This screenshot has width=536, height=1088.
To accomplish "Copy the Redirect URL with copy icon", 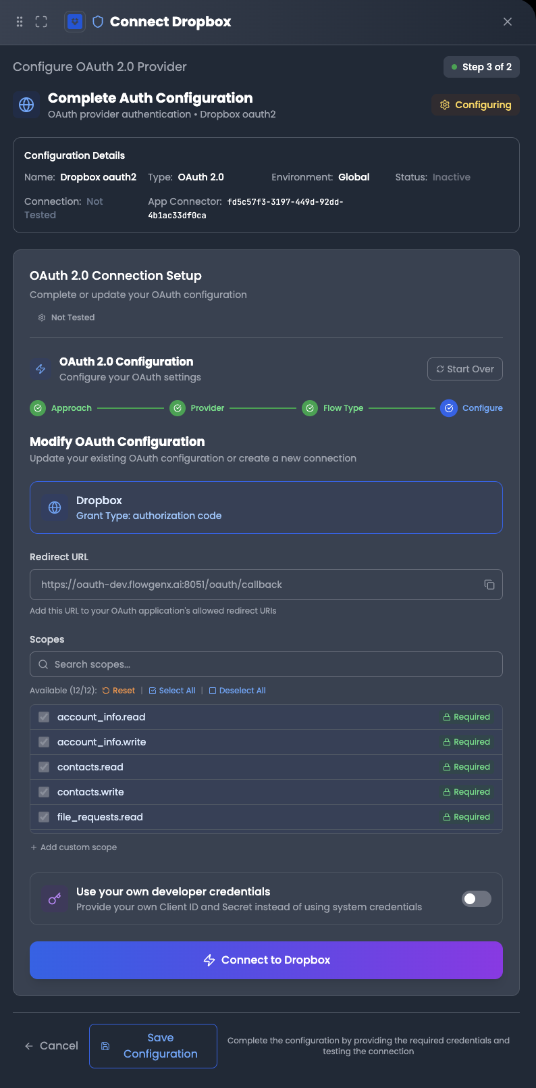I will (489, 585).
